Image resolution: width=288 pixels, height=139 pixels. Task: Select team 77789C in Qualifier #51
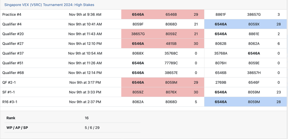tap(171, 63)
